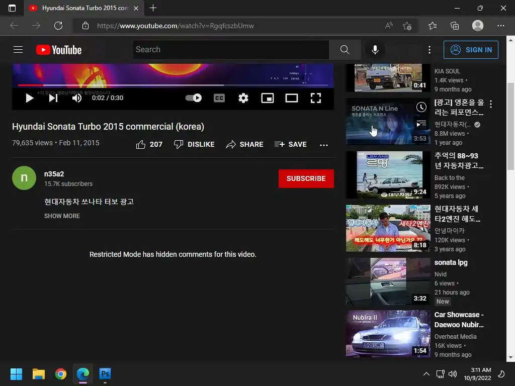
Task: Open the clock and date 3:11 AM
Action: (x=477, y=374)
